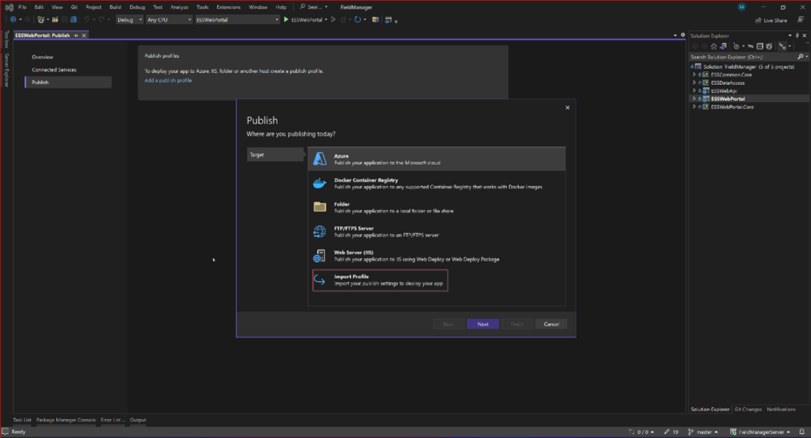Screen dimensions: 811x438
Task: Click the Target step in Publish dialog
Action: (x=275, y=154)
